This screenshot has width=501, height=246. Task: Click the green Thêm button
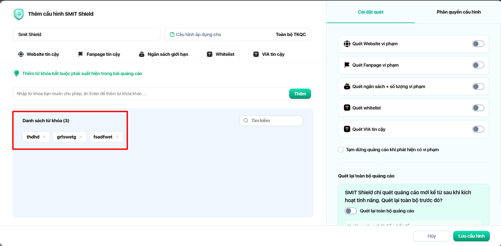[x=300, y=94]
